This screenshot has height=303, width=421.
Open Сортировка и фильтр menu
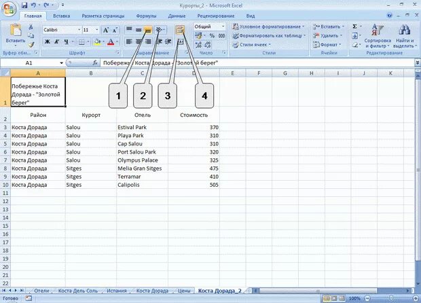(378, 36)
